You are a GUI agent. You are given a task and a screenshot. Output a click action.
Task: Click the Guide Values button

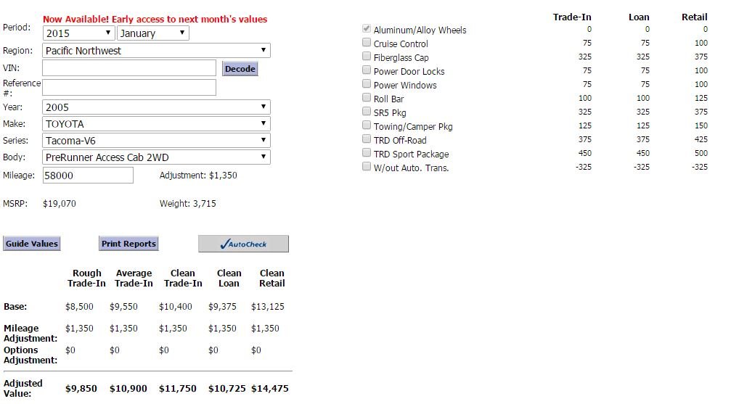(x=32, y=244)
